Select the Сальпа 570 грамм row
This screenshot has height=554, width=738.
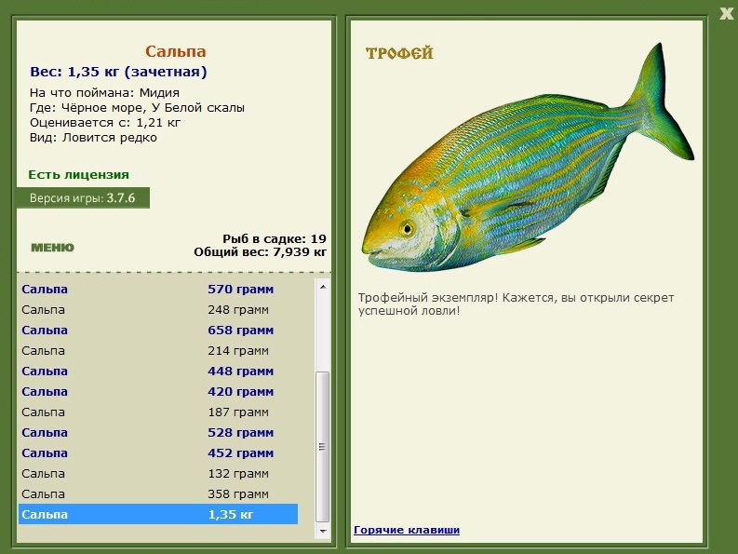pos(158,290)
